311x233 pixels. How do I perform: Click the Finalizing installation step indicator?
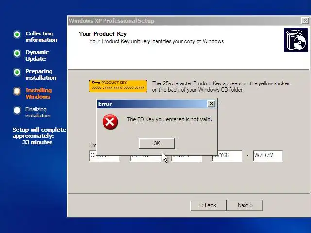[x=17, y=110]
